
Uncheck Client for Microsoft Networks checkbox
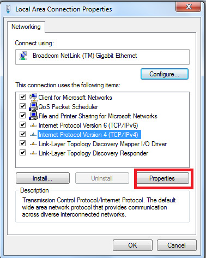coord(22,97)
